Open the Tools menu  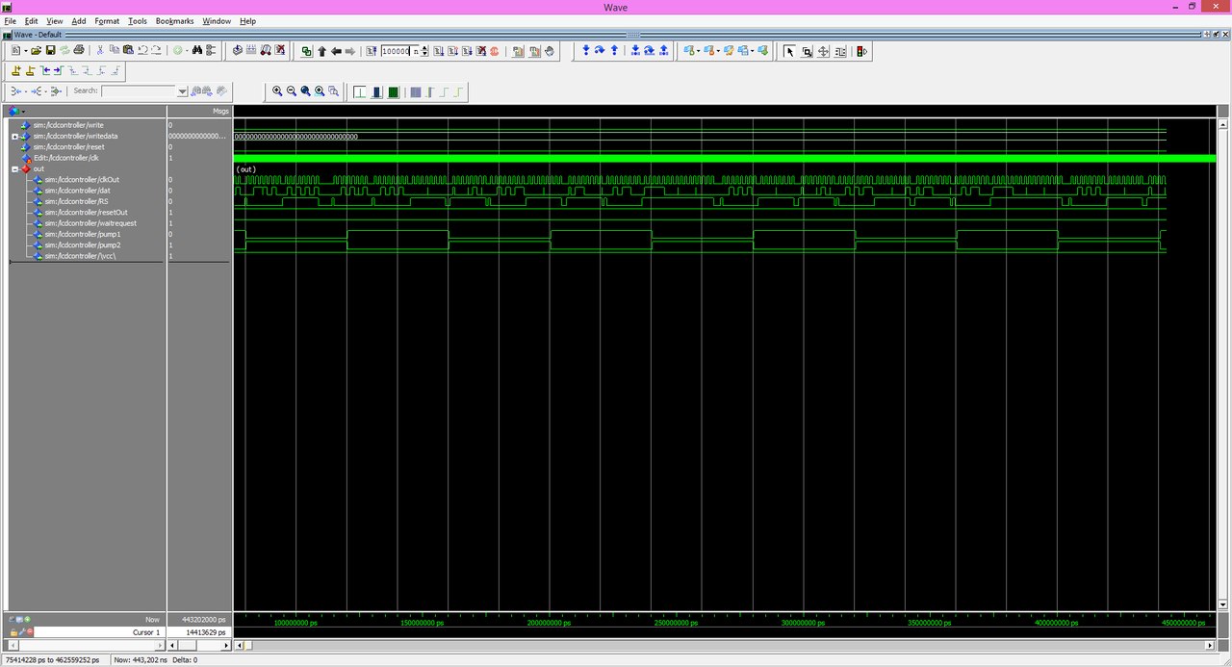tap(138, 21)
